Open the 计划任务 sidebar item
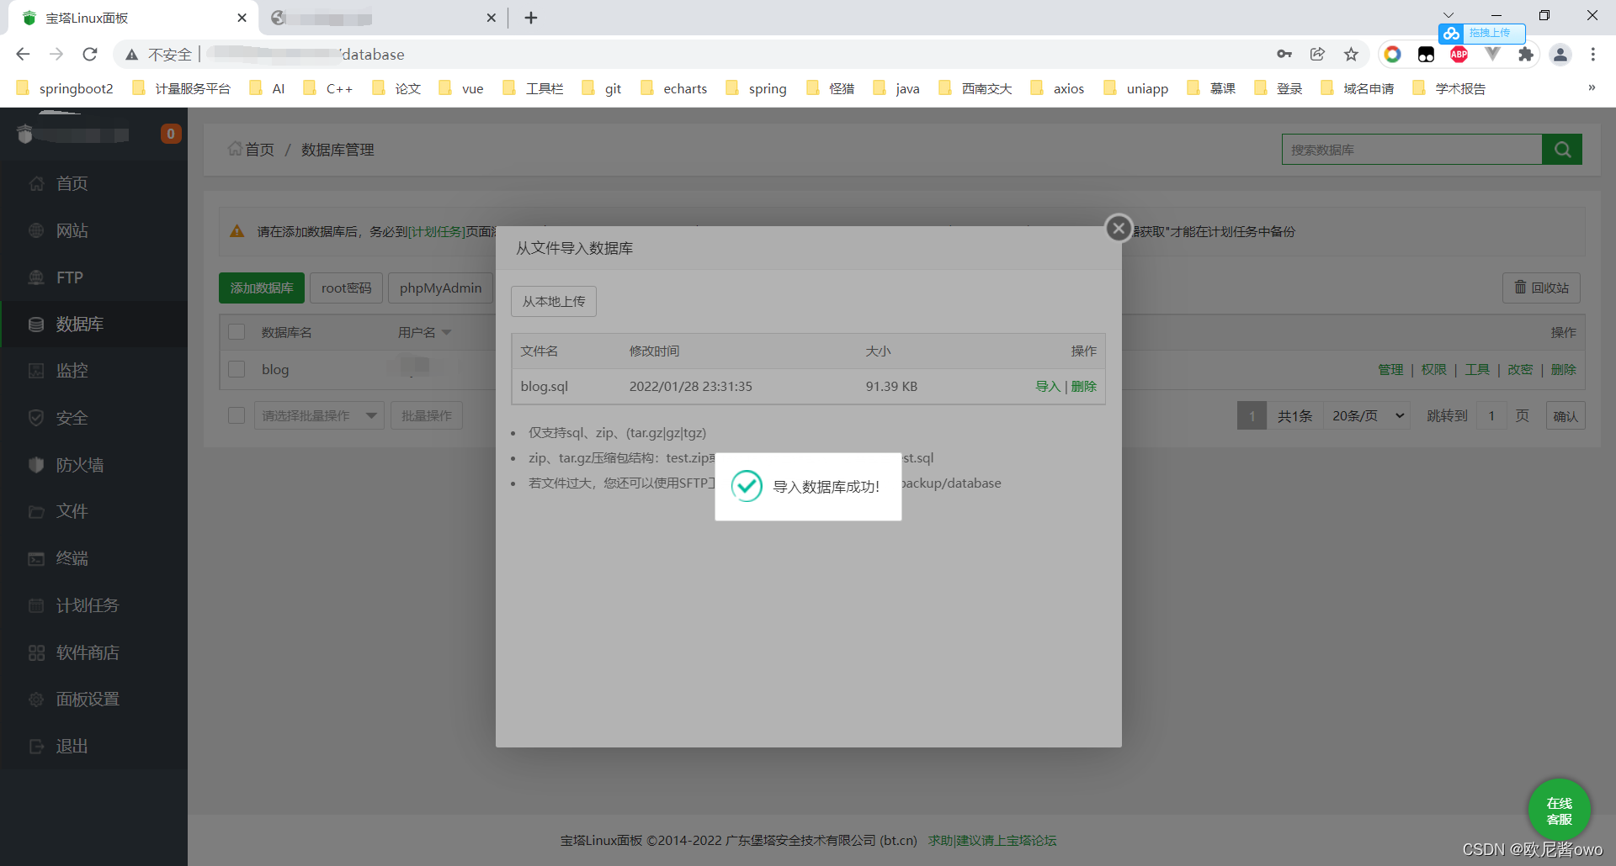1616x866 pixels. (93, 605)
